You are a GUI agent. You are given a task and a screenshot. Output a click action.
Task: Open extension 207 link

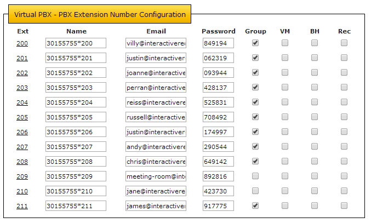(x=22, y=147)
